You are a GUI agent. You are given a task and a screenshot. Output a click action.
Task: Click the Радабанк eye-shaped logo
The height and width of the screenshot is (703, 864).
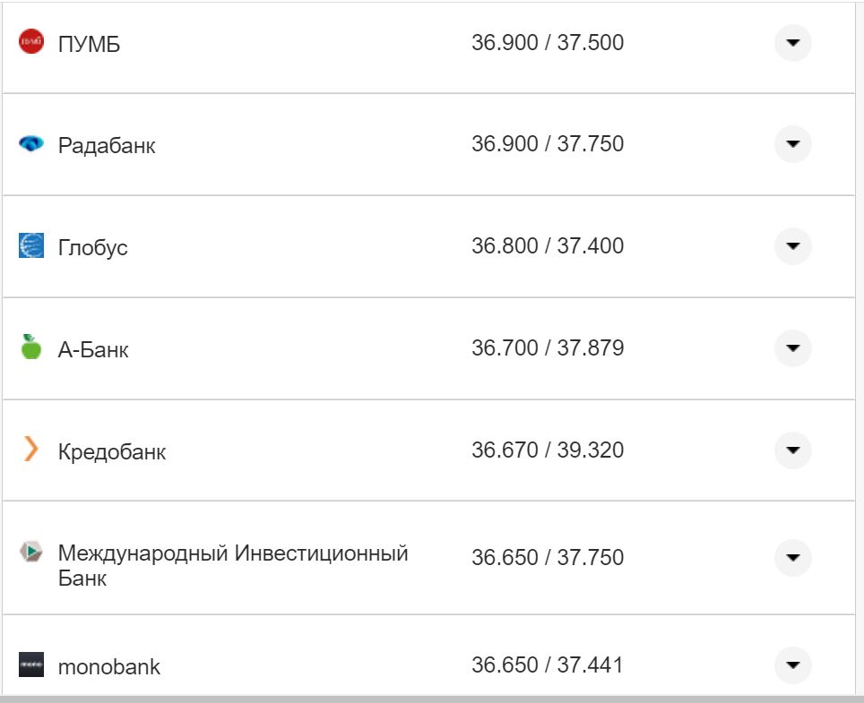click(31, 143)
